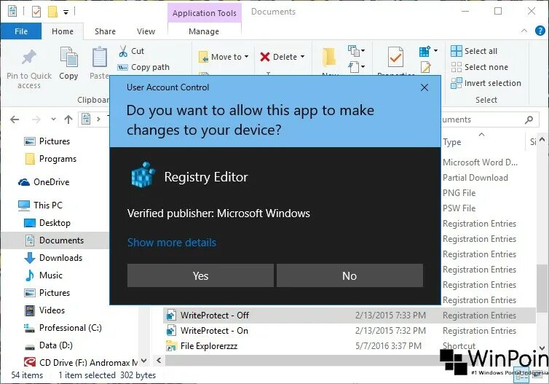The height and width of the screenshot is (384, 549).
Task: Open the ribbon Open dropdown icon
Action: [x=428, y=51]
